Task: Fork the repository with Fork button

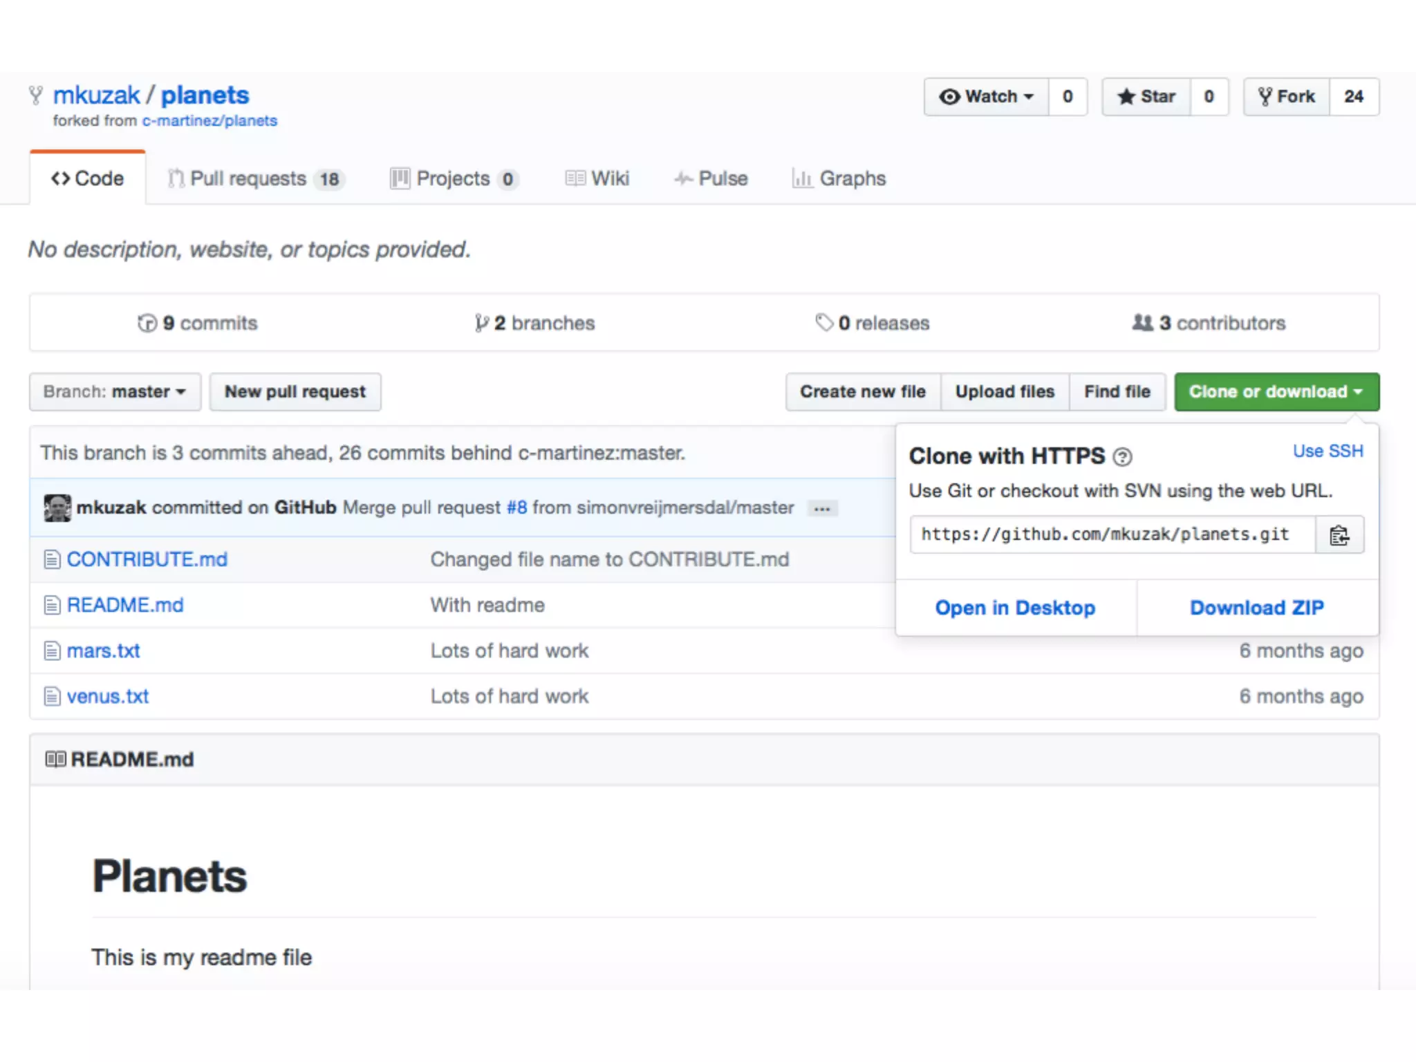Action: [1287, 97]
